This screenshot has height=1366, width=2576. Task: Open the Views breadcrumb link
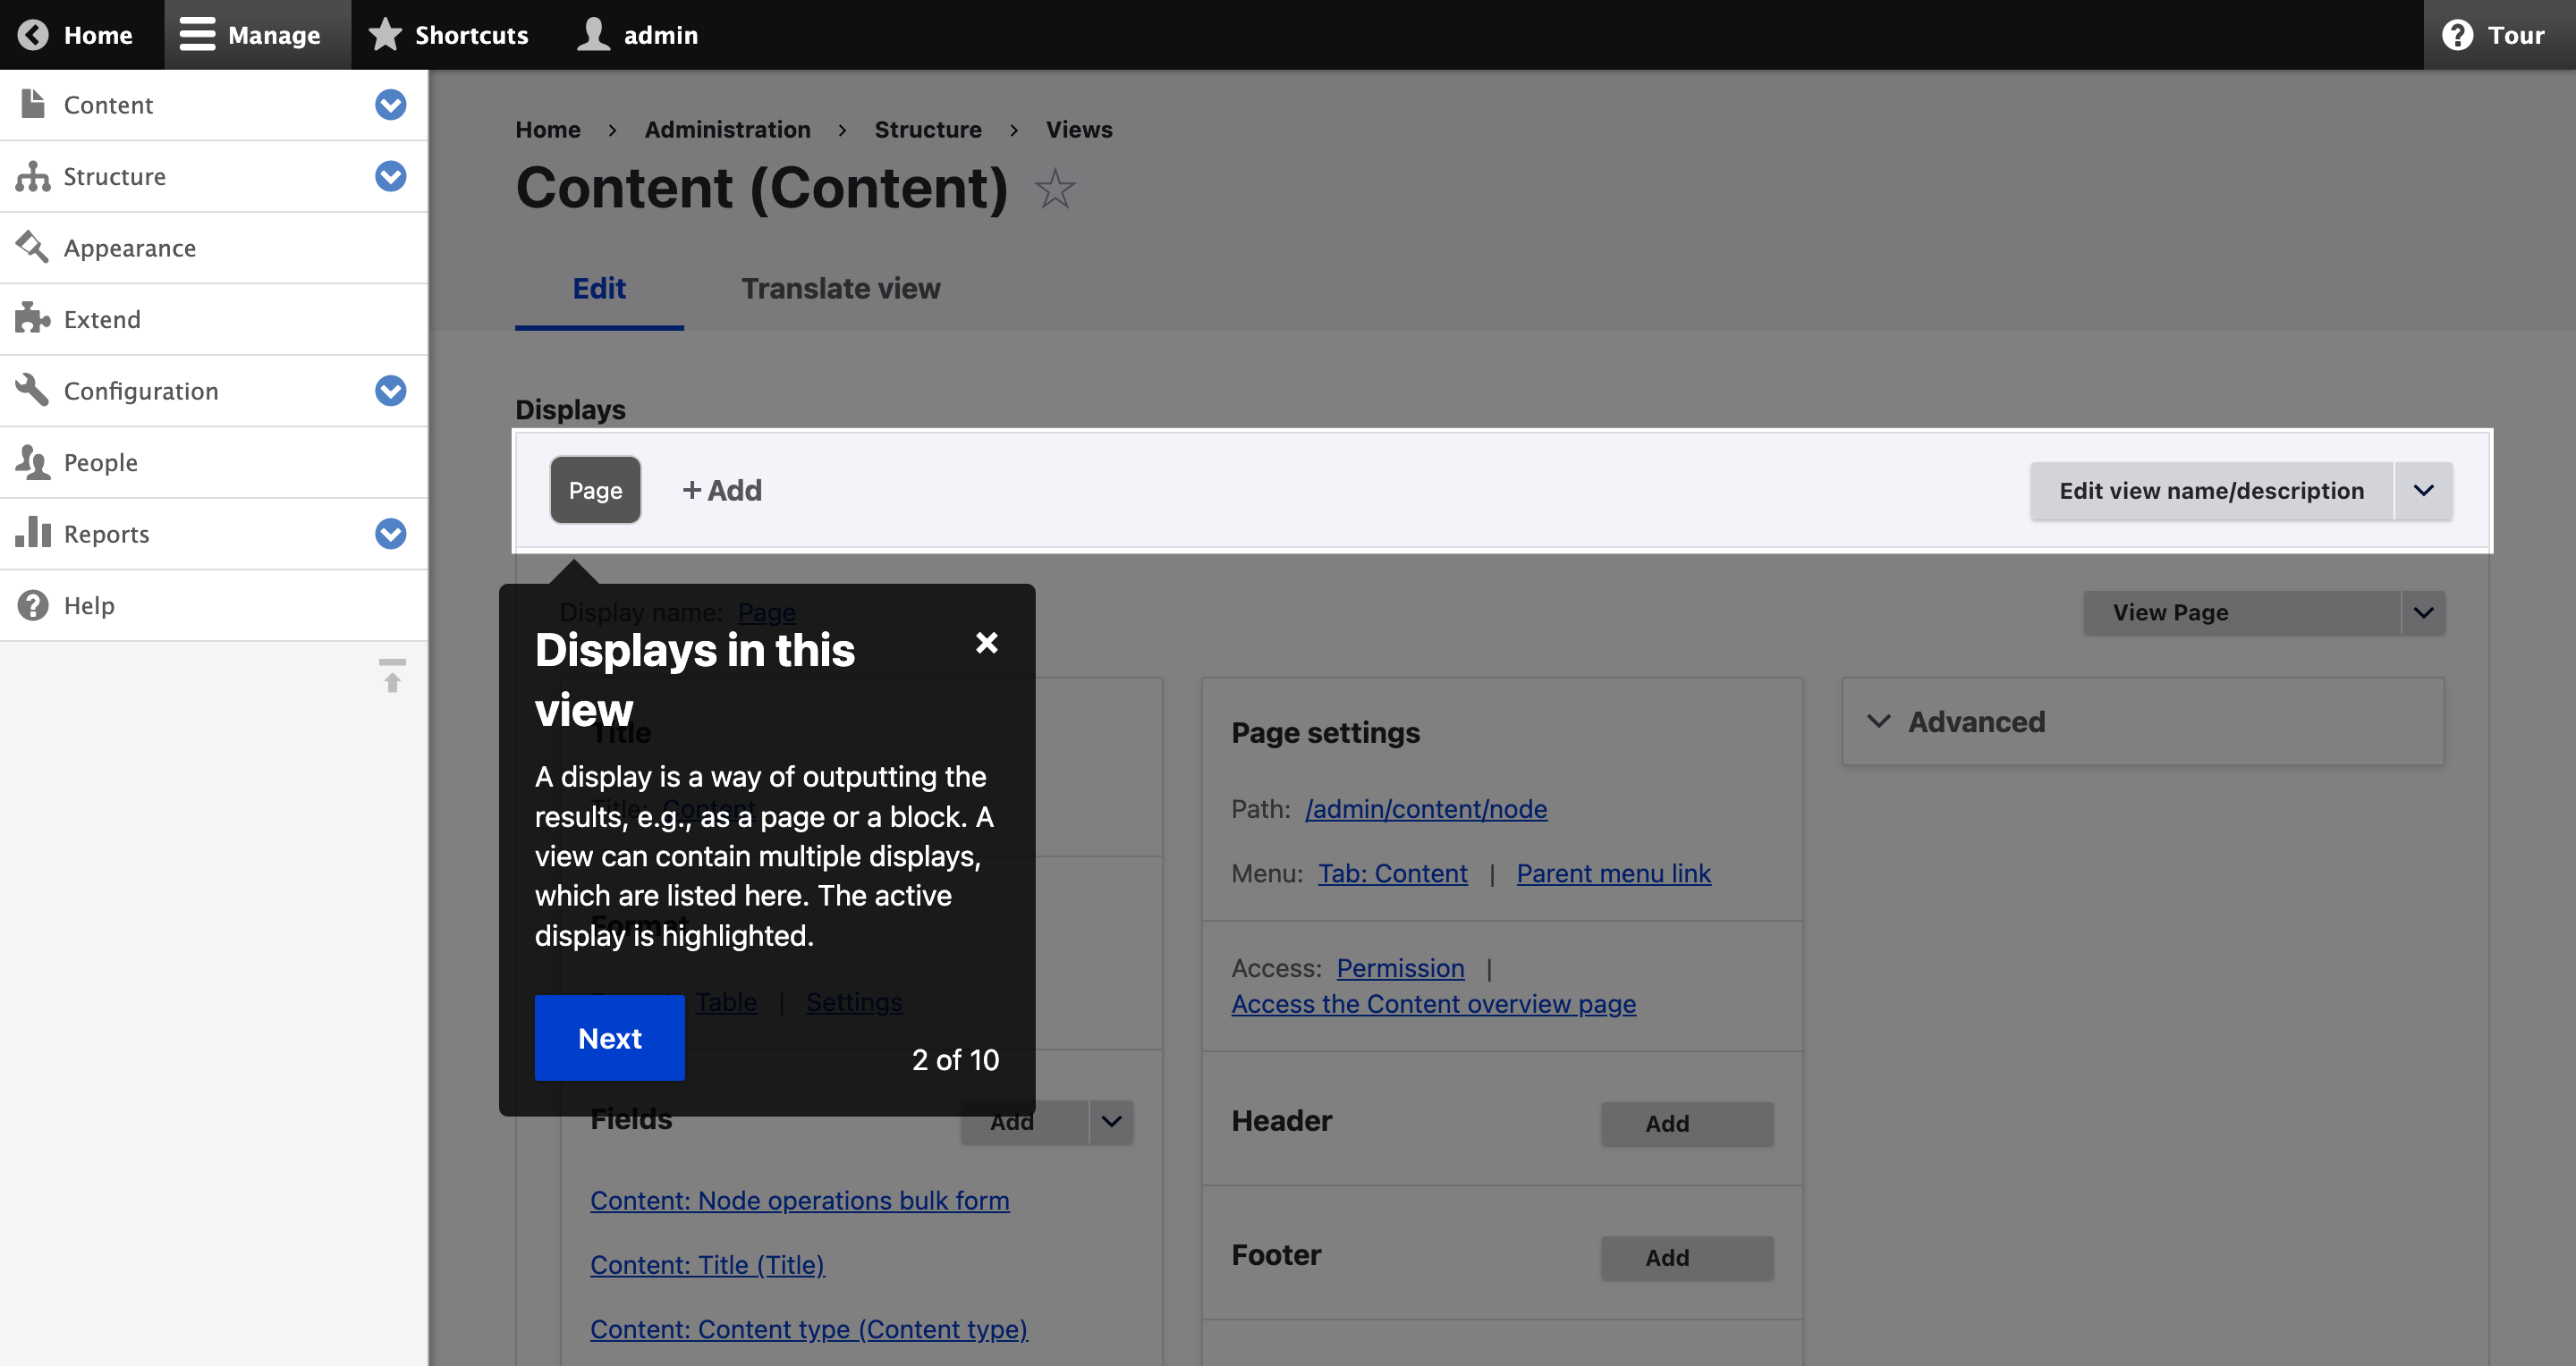click(1079, 130)
